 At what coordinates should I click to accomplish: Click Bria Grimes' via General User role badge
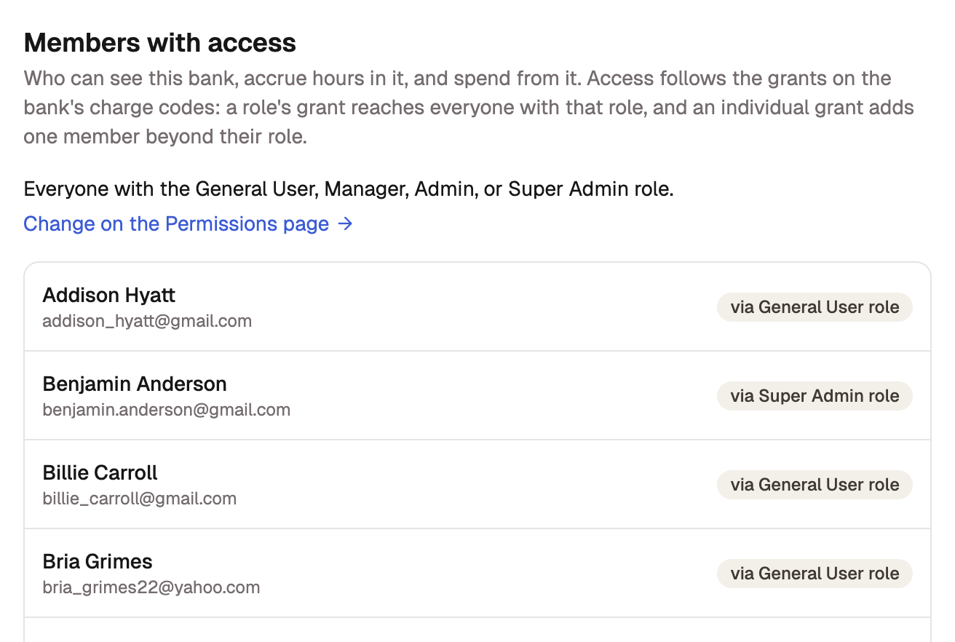pyautogui.click(x=815, y=574)
